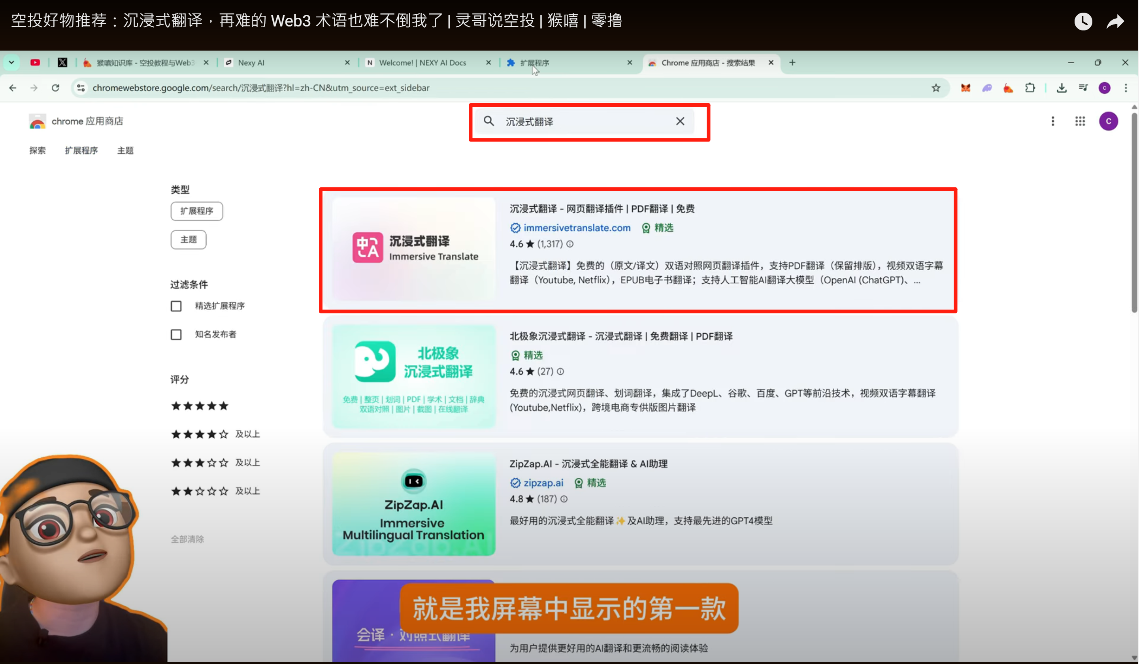This screenshot has height=664, width=1139.
Task: Open 沉浸式翻译 - 网页翻译插件 result title
Action: [x=602, y=208]
